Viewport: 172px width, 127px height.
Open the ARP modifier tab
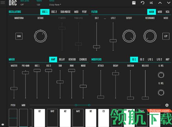click(168, 60)
